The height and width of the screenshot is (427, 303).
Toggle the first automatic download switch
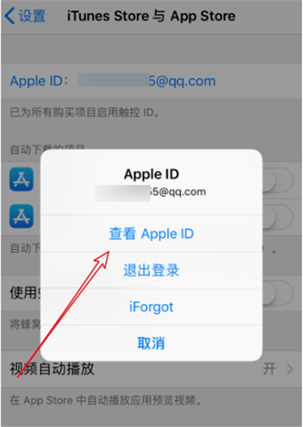[277, 179]
